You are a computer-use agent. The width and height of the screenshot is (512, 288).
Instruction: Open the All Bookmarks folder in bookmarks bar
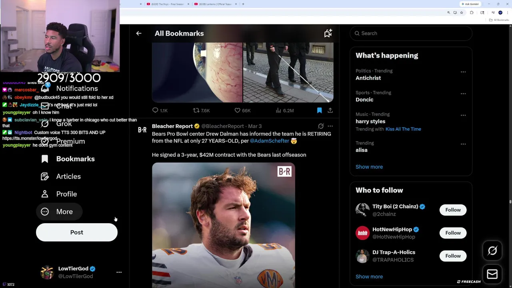pyautogui.click(x=499, y=20)
